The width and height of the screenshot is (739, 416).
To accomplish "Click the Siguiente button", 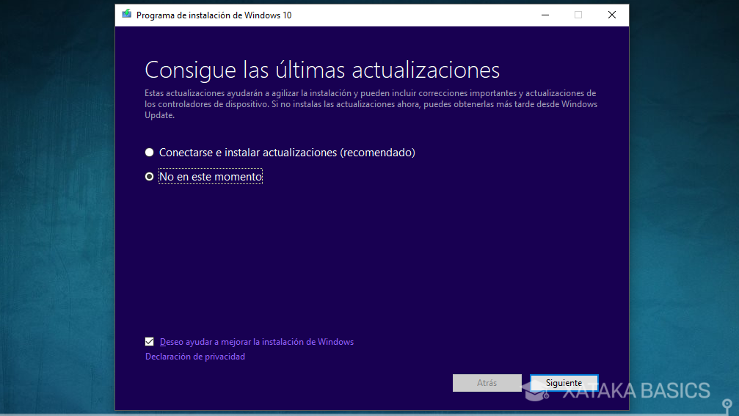I will coord(564,383).
